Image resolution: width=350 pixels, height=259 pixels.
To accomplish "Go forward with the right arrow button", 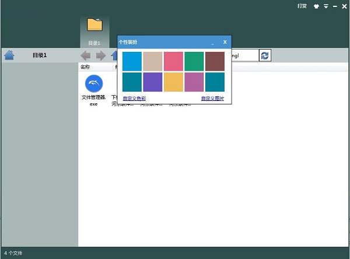I will tap(100, 55).
